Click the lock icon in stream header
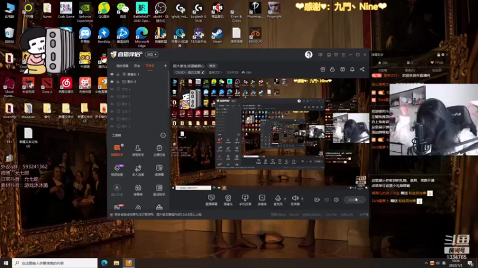The image size is (478, 268). (x=332, y=69)
